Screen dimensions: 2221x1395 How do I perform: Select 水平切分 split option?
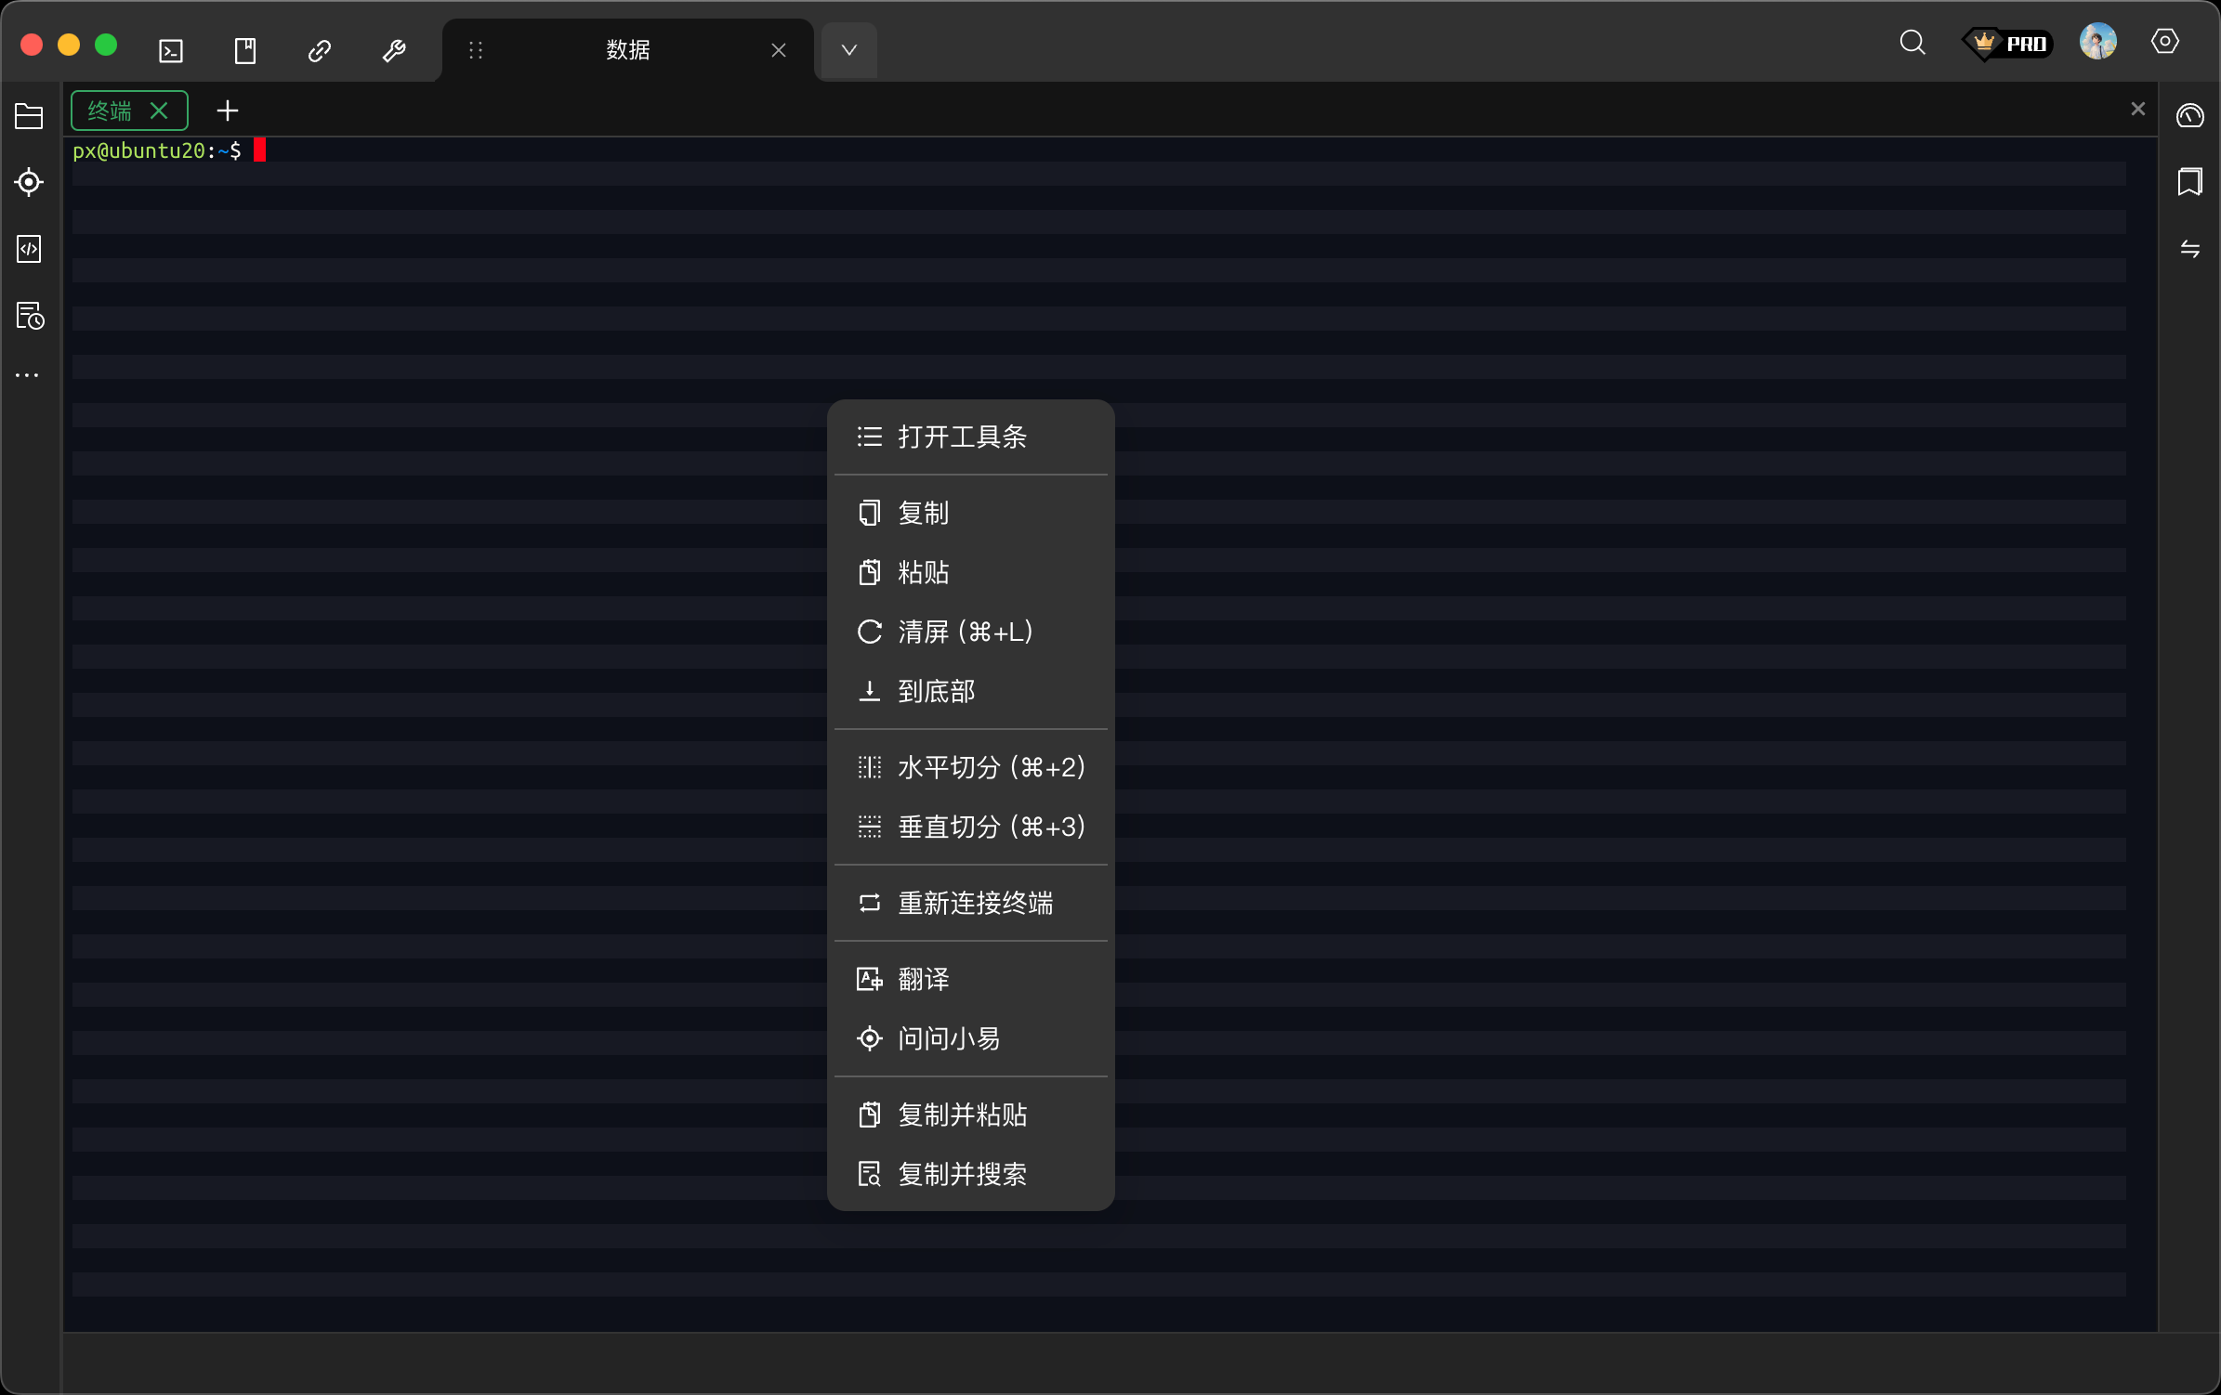coord(991,767)
